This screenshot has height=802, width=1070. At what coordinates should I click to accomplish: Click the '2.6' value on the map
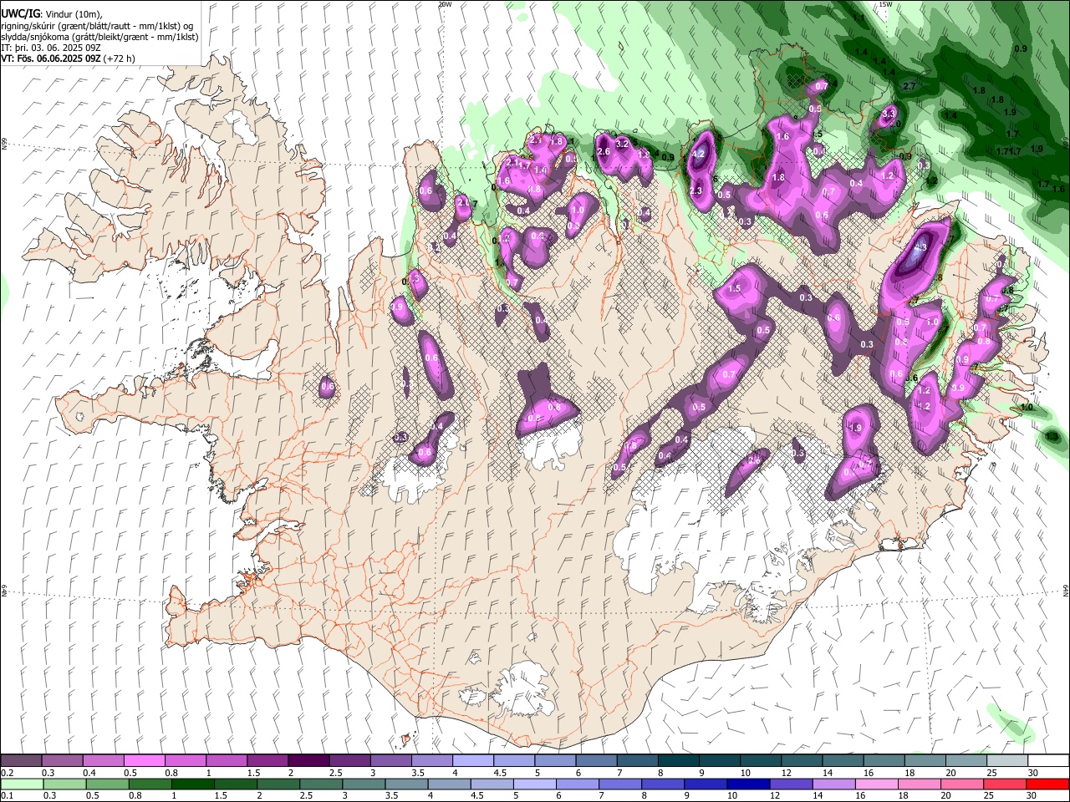pyautogui.click(x=604, y=151)
